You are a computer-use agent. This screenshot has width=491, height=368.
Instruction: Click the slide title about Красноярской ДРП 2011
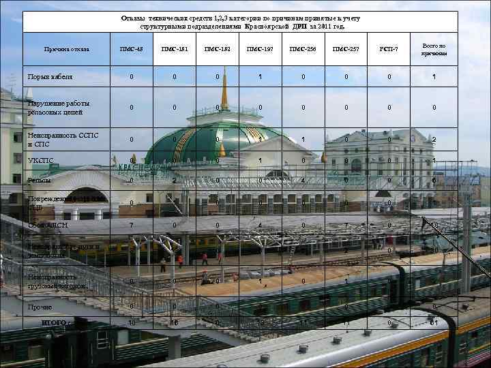coord(241,22)
